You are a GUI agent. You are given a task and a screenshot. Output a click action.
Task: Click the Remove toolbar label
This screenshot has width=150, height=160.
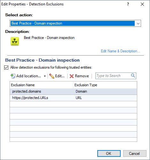coord(82,76)
